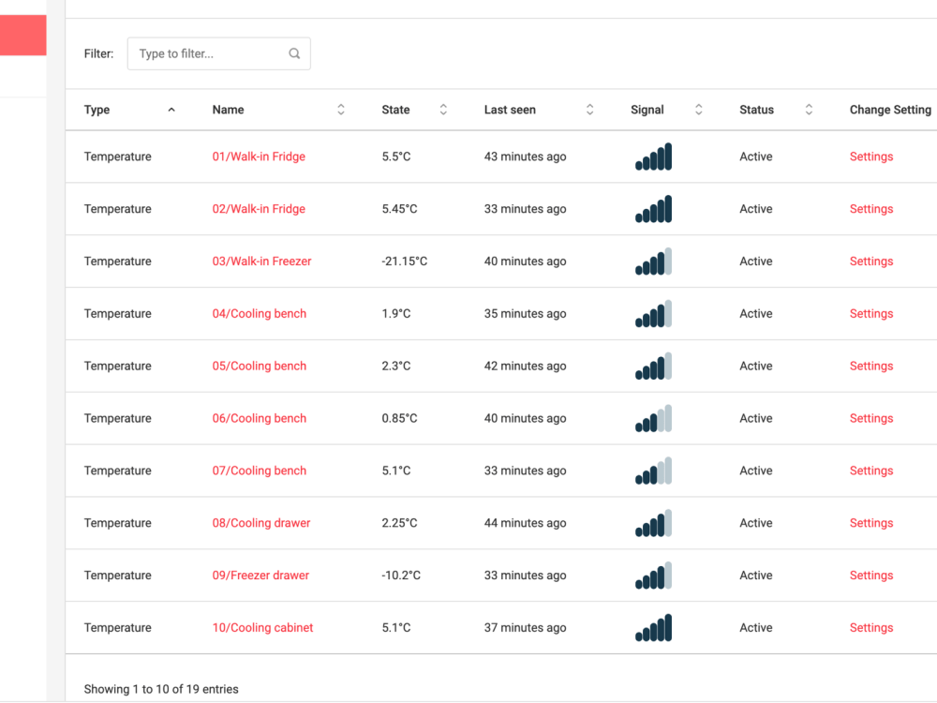Click signal strength icon for 09/Freezer drawer
This screenshot has width=937, height=703.
coord(653,576)
